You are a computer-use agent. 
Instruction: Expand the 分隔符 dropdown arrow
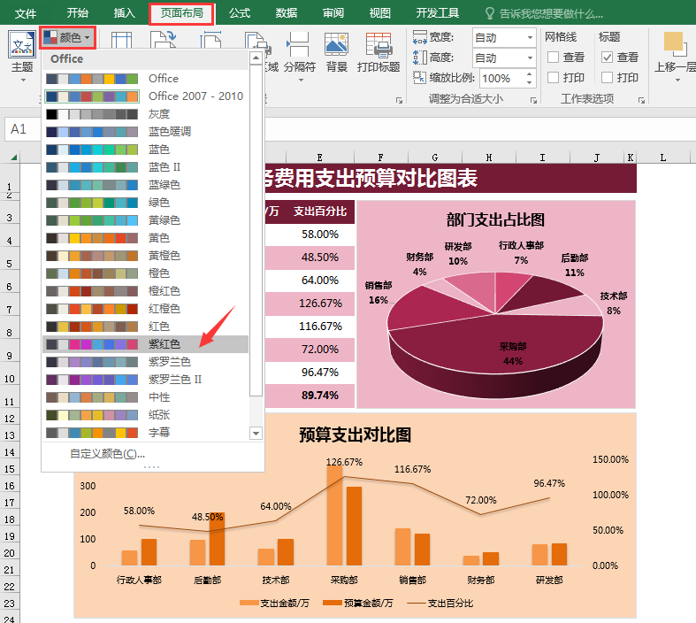[301, 81]
